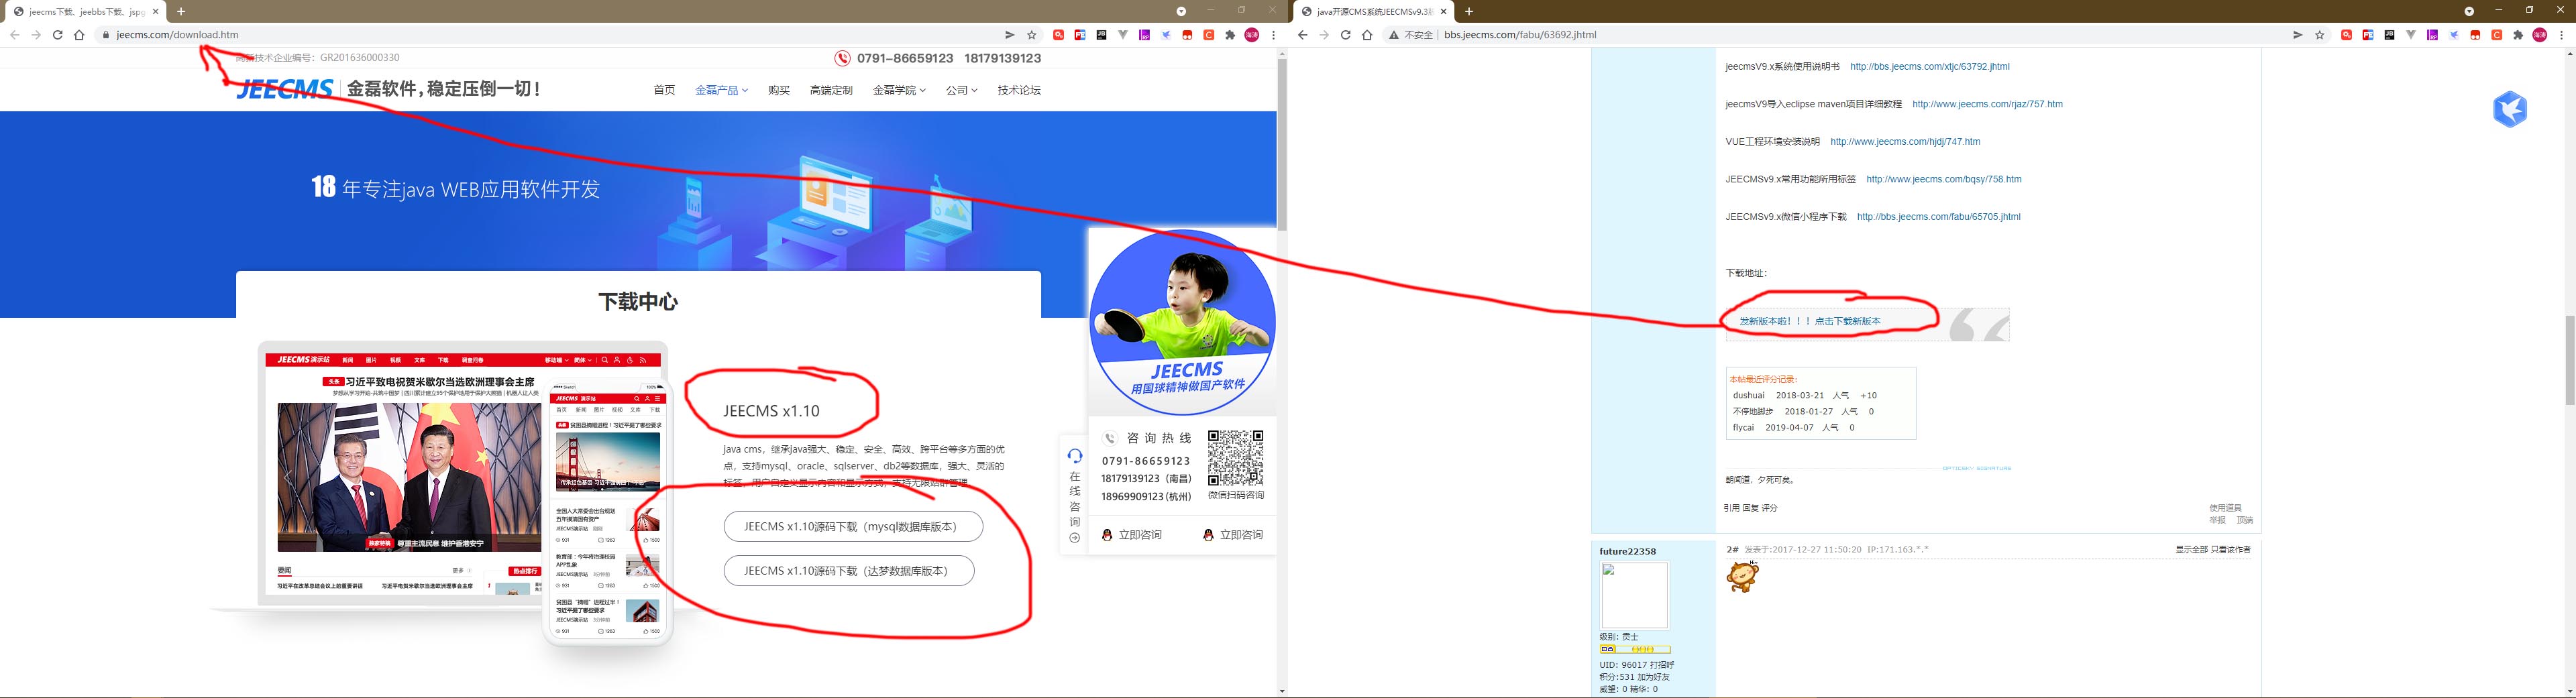Viewport: 2576px width, 698px height.
Task: Open new tab in jeecms.com download window
Action: coord(181,12)
